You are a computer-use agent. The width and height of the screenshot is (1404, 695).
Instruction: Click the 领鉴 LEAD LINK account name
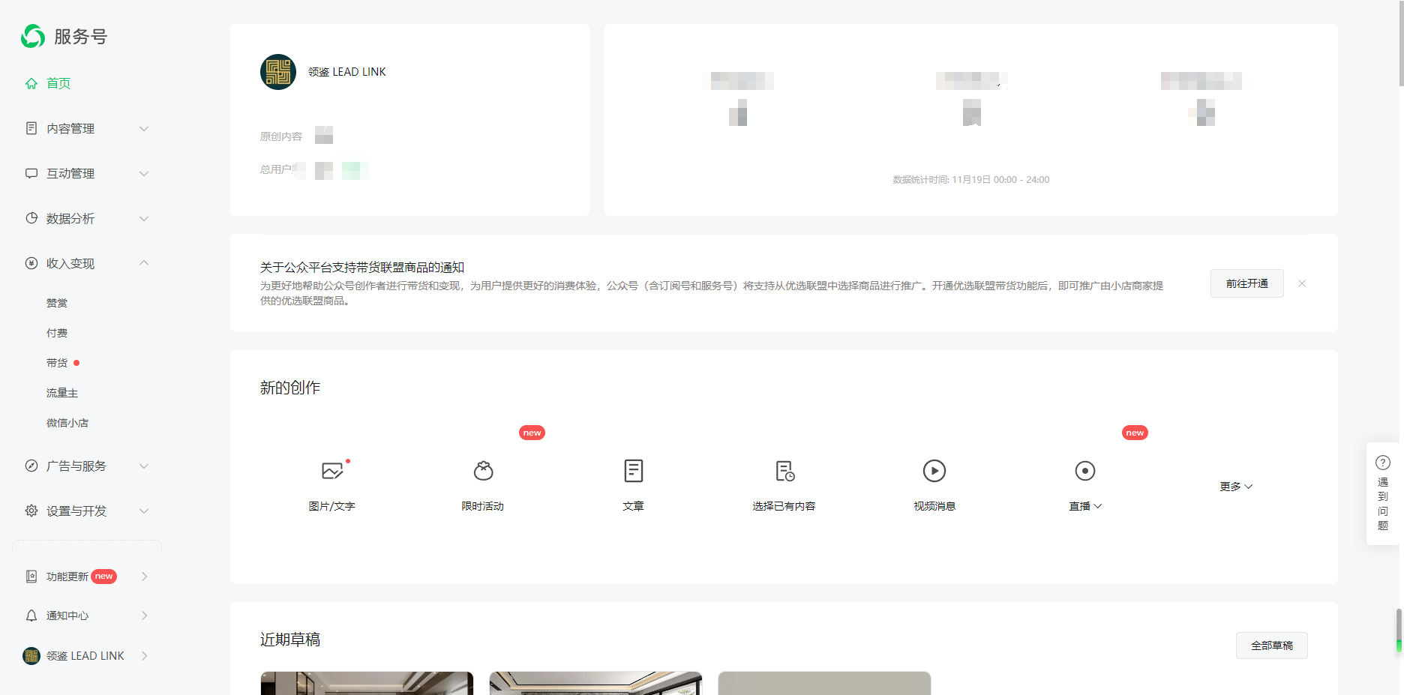coord(347,72)
